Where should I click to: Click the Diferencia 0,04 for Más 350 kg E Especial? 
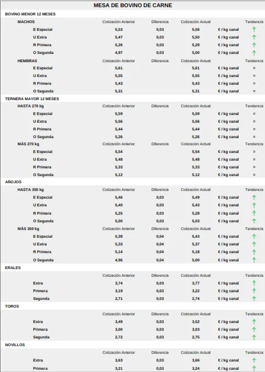160,237
